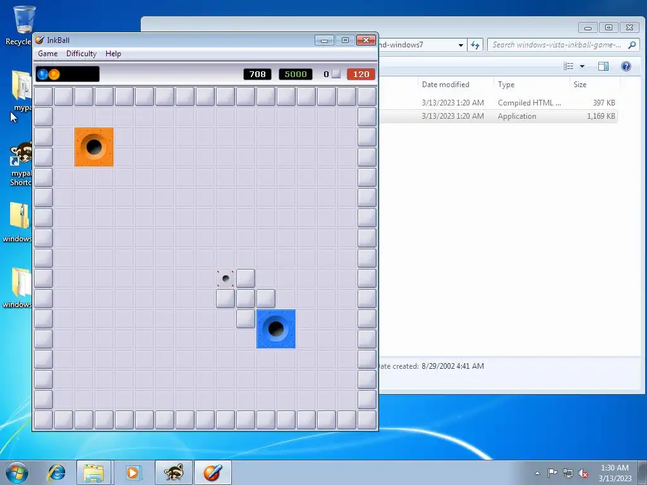647x485 pixels.
Task: Open Explorer help button
Action: [626, 66]
